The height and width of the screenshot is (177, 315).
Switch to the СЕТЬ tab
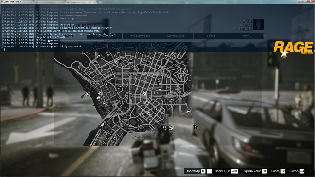[x=247, y=36]
